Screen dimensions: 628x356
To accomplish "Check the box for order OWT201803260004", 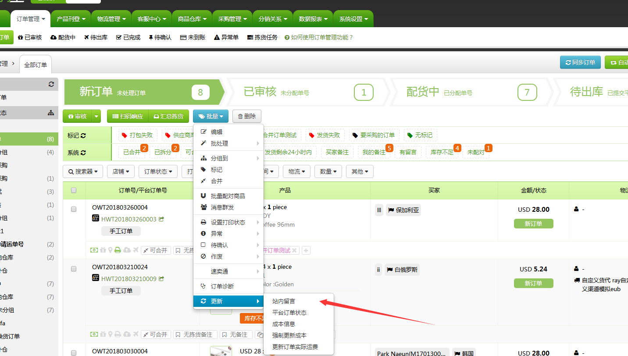I will point(74,209).
